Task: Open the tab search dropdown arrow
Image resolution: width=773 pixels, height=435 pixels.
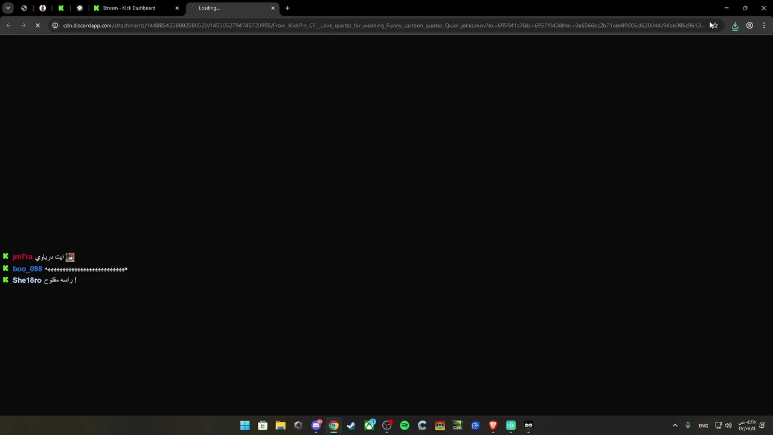Action: pos(8,8)
